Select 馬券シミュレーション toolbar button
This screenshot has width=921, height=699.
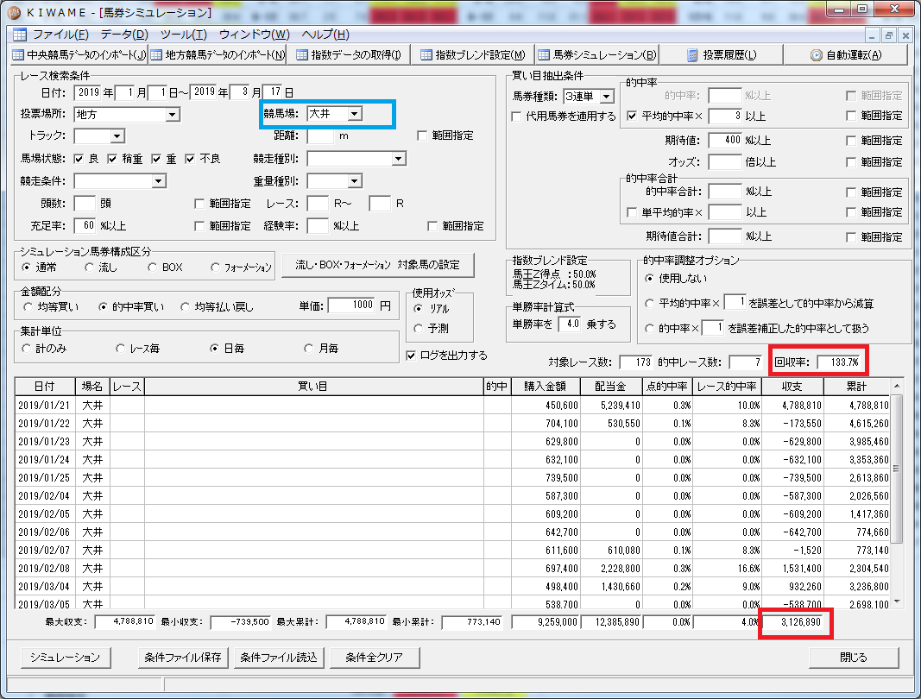pos(596,54)
